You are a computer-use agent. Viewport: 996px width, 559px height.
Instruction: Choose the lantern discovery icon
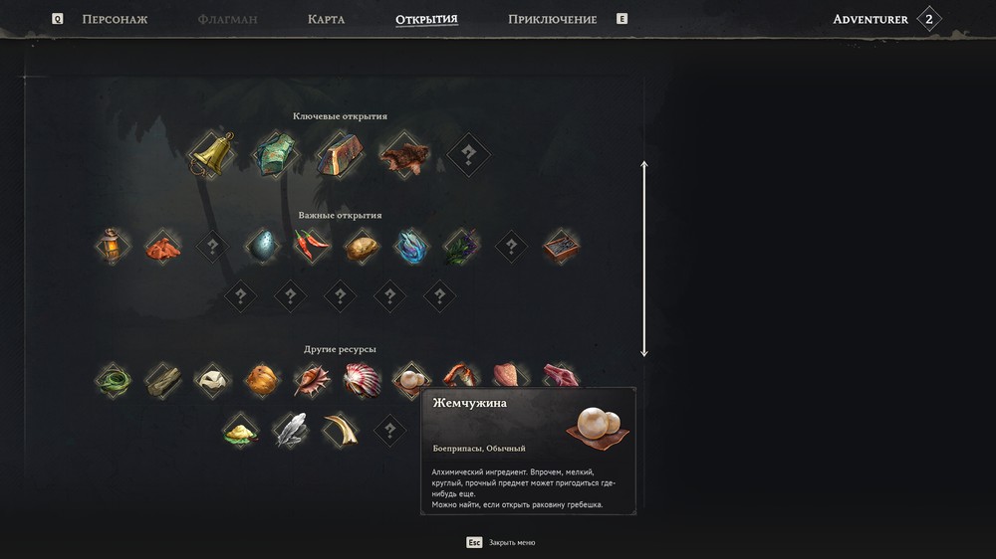coord(113,246)
